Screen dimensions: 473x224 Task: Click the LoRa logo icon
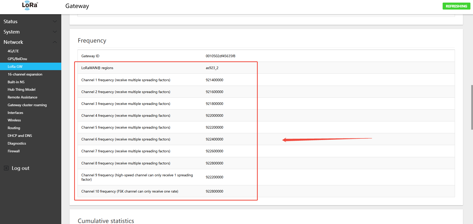[30, 6]
